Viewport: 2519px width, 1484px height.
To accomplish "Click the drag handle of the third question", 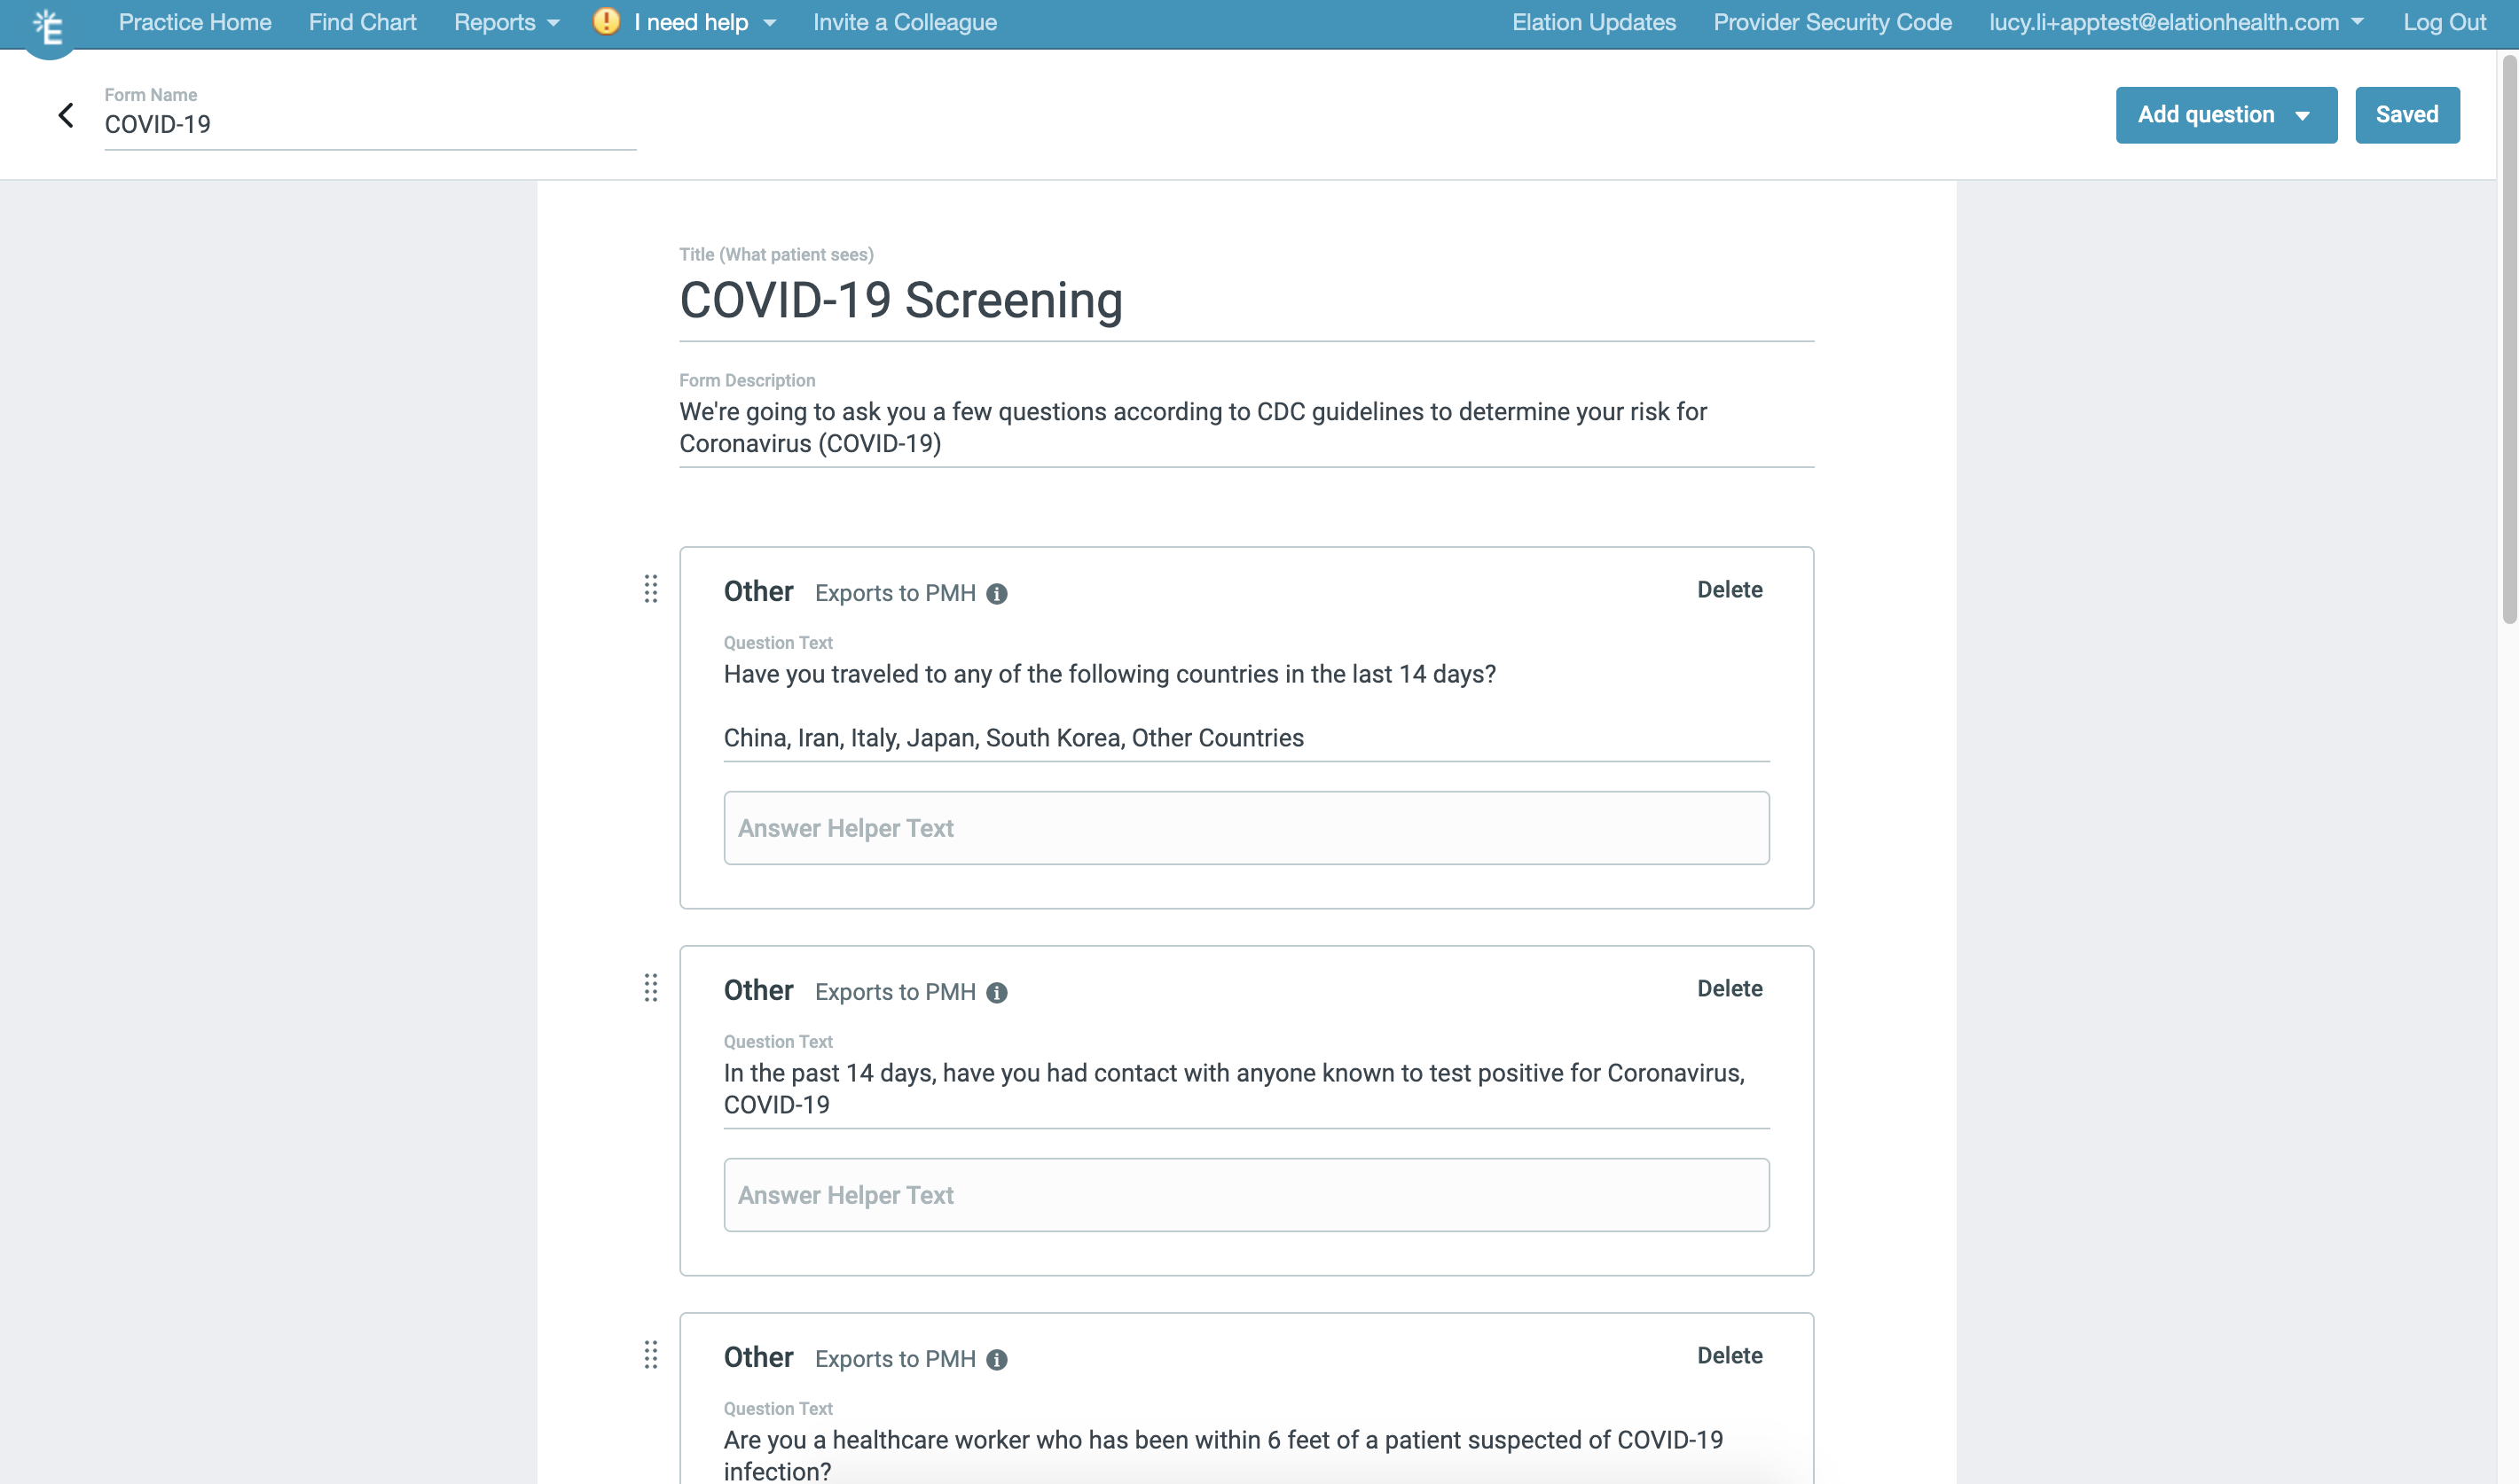I will (x=650, y=1355).
